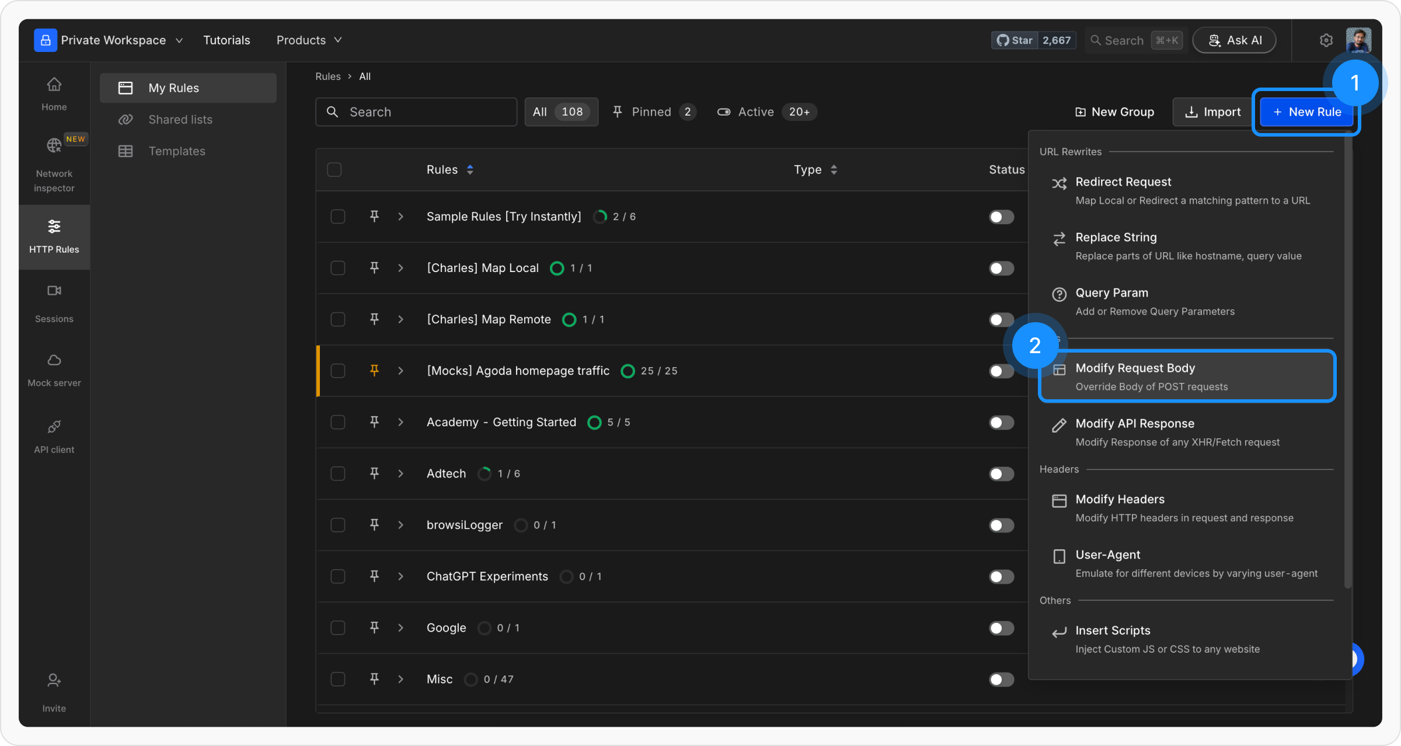Click the settings gear icon
This screenshot has height=746, width=1401.
tap(1326, 40)
